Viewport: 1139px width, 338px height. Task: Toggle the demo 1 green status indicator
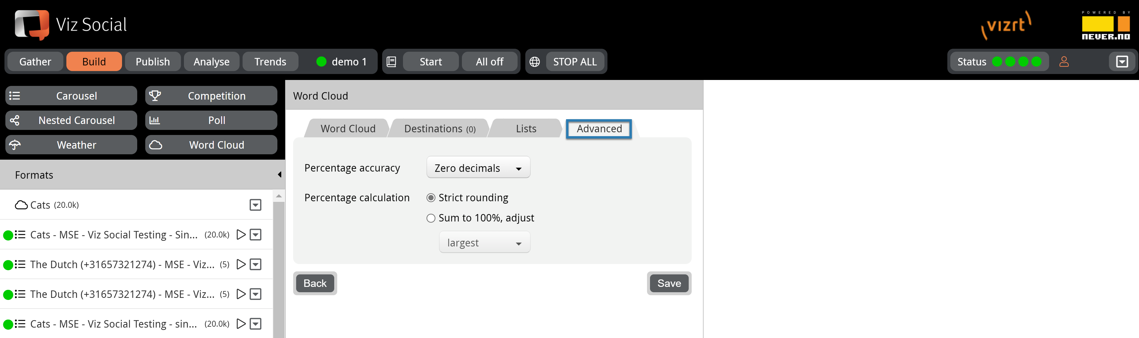click(321, 61)
